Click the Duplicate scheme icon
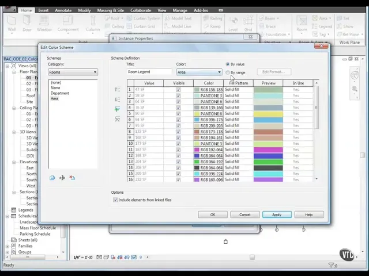Image resolution: width=369 pixels, height=276 pixels. [x=52, y=178]
